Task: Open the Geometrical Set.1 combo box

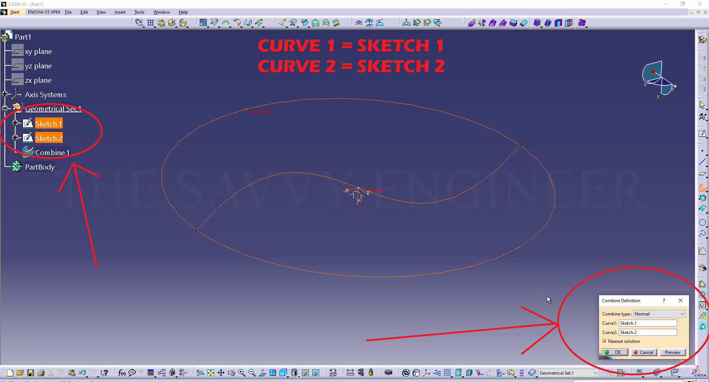Action: (568, 373)
